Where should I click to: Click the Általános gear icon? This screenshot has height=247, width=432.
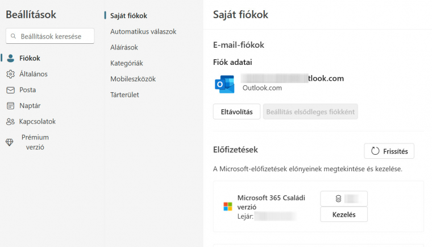tap(10, 74)
